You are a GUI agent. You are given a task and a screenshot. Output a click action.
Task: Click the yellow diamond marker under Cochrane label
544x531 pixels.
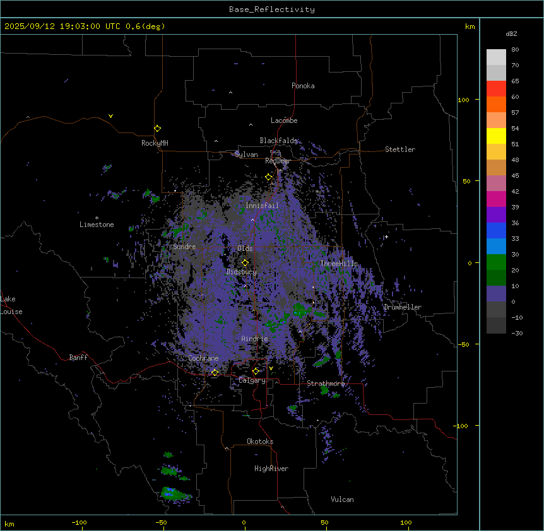tap(215, 372)
